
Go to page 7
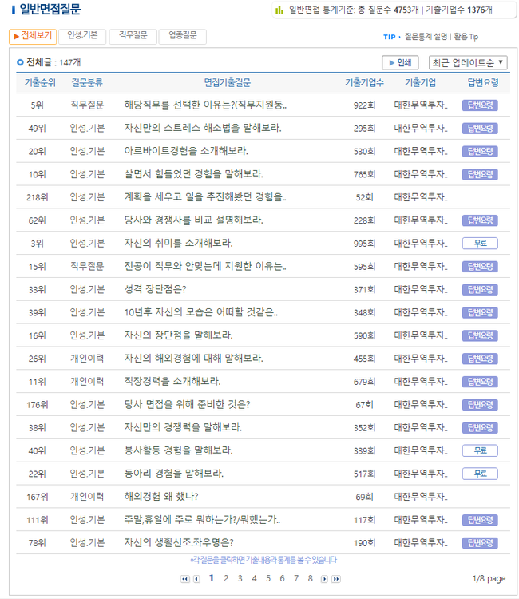[296, 579]
